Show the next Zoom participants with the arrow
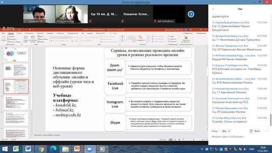Image resolution: width=272 pixels, height=153 pixels. coord(191,14)
